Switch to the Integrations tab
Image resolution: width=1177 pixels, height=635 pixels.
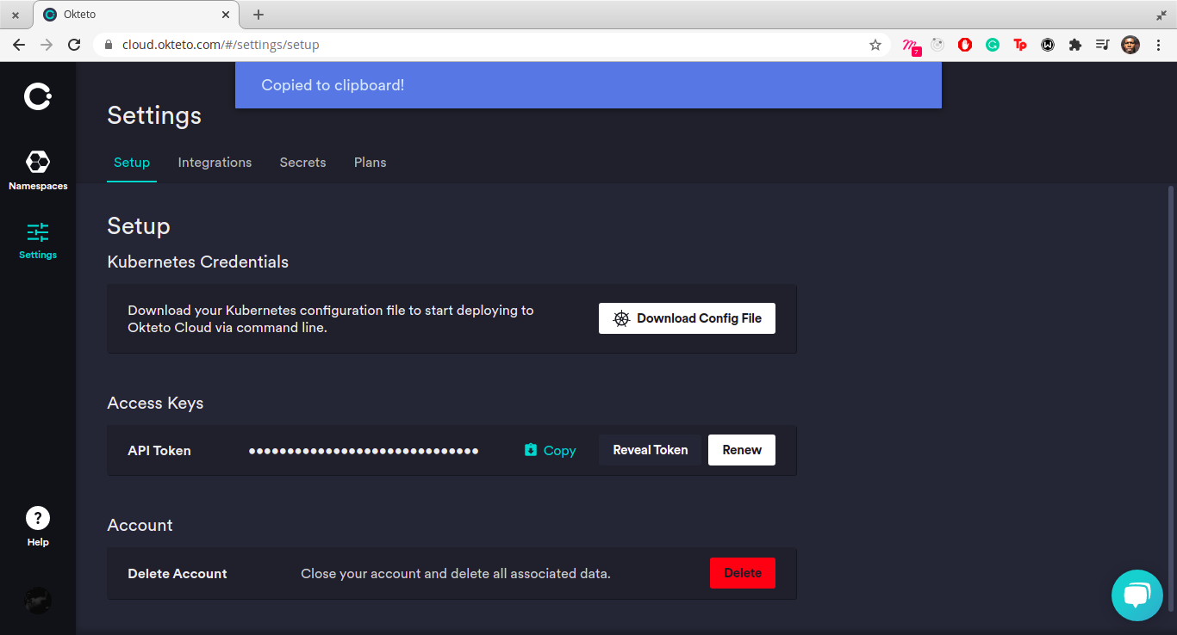point(215,163)
